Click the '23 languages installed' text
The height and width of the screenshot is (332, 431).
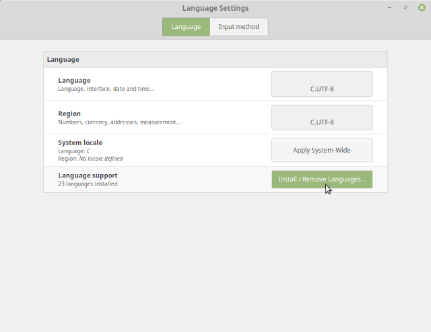[x=88, y=184]
